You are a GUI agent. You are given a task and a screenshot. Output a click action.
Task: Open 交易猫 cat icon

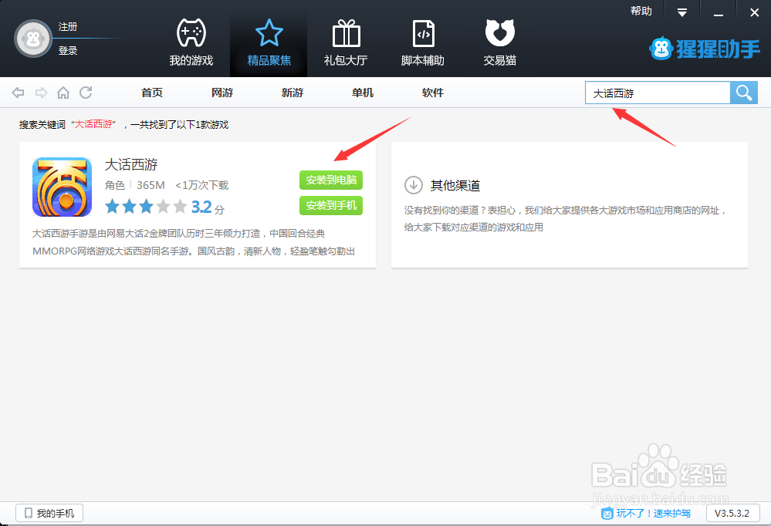[500, 32]
